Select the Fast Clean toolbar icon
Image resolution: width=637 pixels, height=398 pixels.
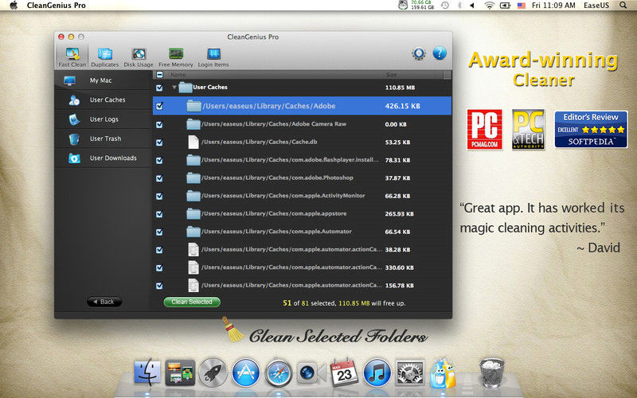click(x=72, y=57)
